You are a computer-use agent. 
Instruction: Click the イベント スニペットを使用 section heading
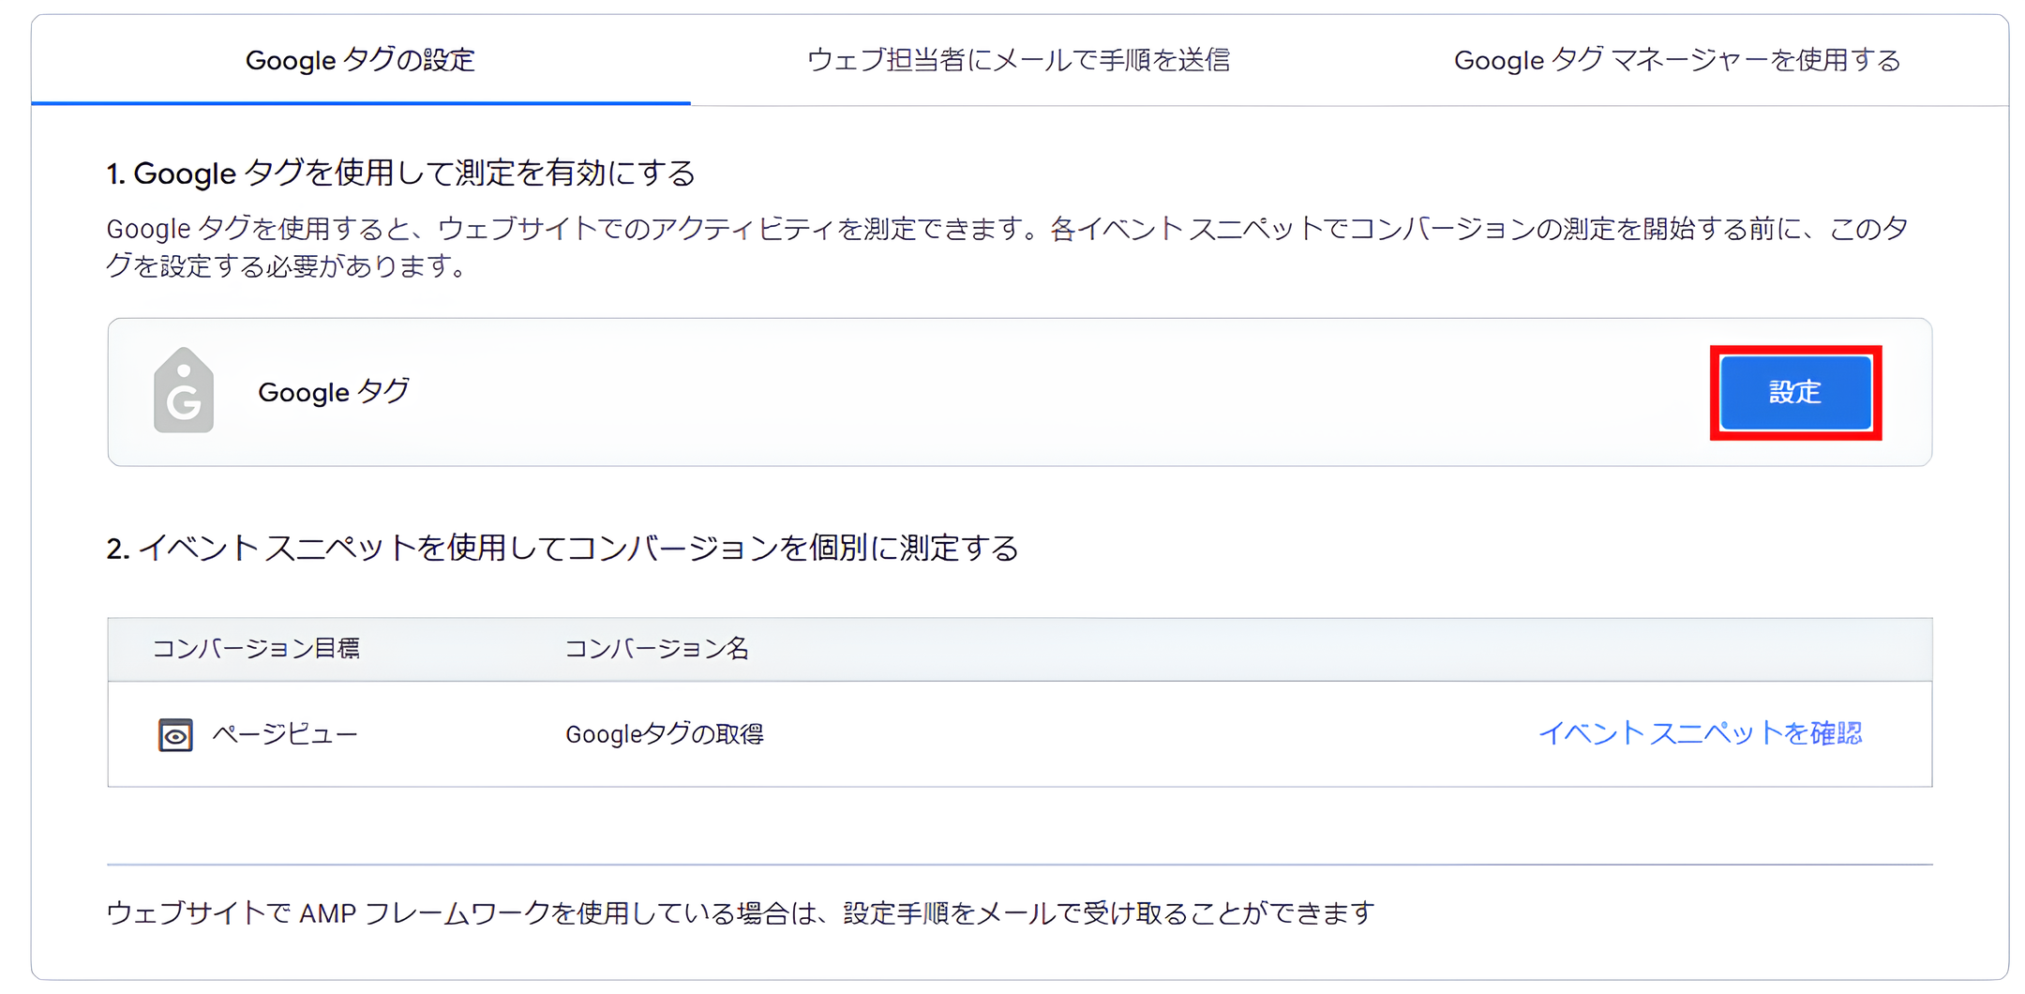point(562,550)
